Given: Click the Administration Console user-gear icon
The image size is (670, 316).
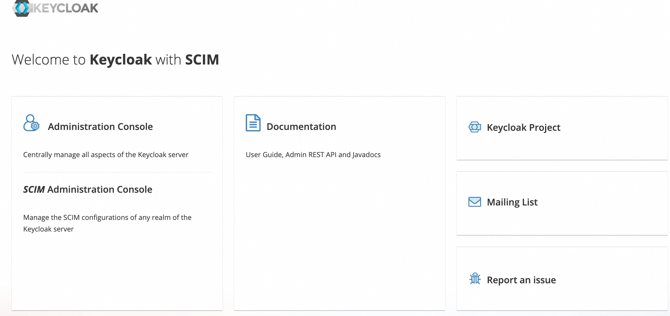Looking at the screenshot, I should [31, 123].
